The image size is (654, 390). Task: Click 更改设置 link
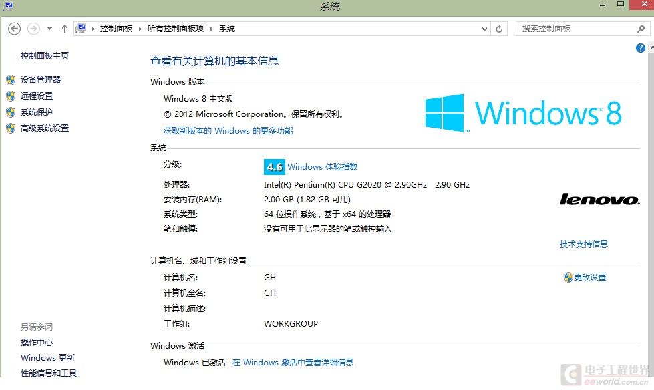point(590,277)
